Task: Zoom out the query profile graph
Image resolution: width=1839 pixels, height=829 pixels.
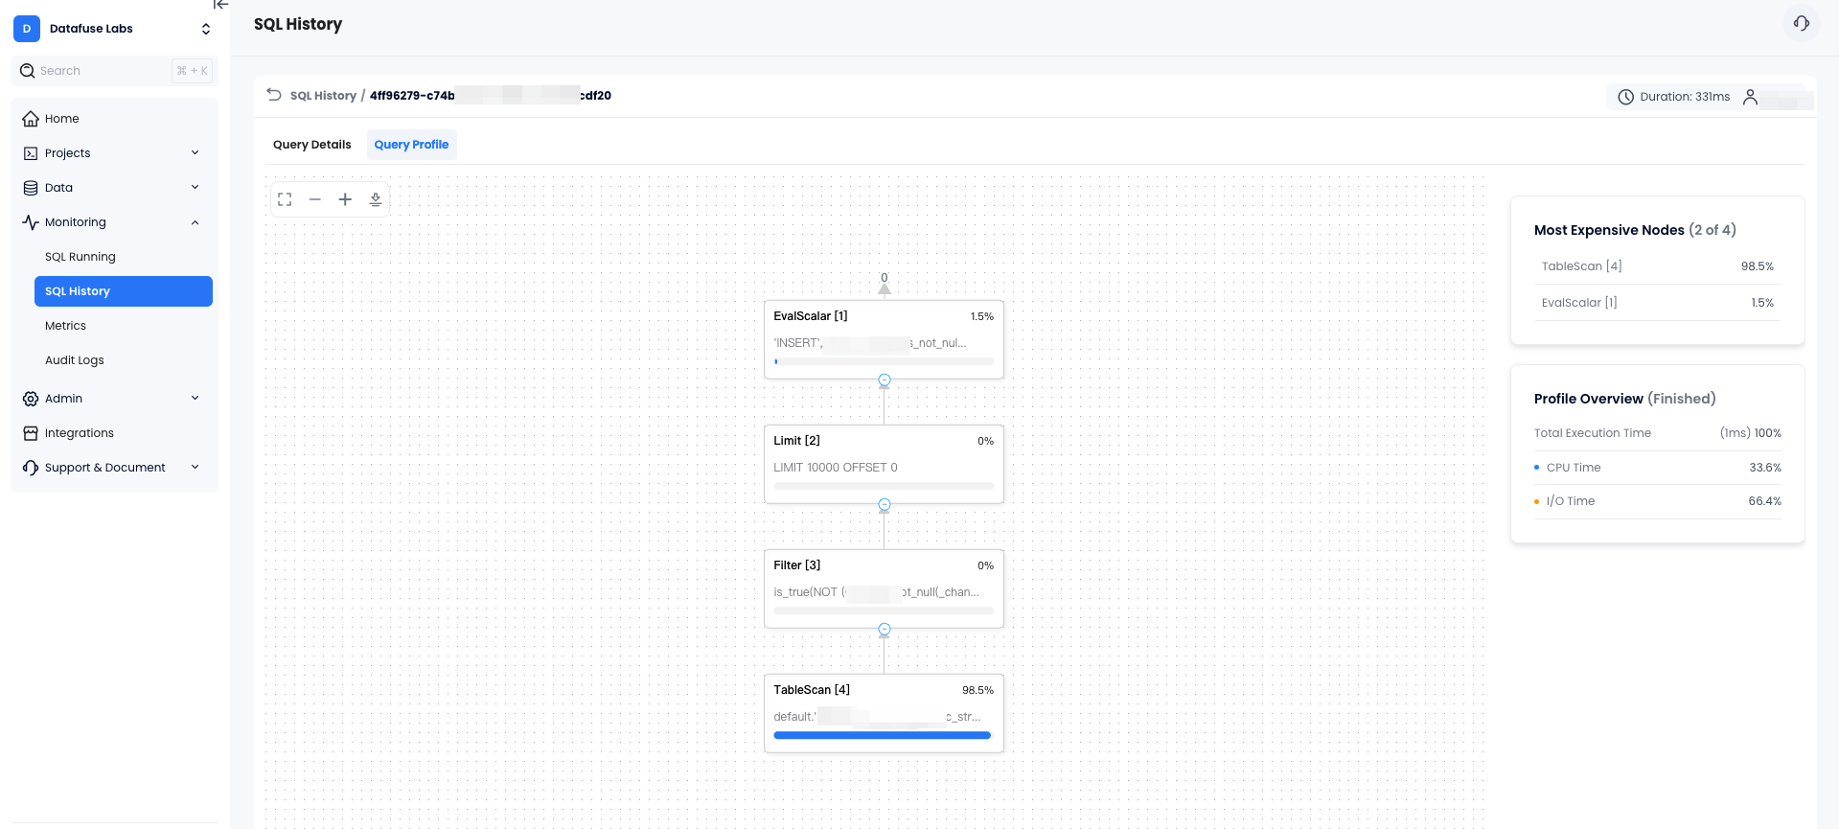Action: coord(314,199)
